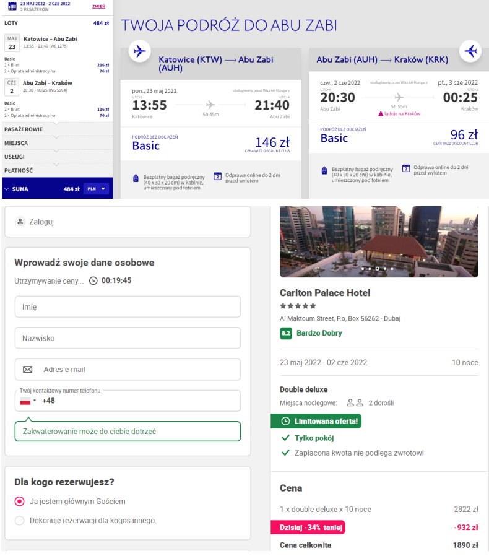Expand the SUMA total section

[x=7, y=189]
